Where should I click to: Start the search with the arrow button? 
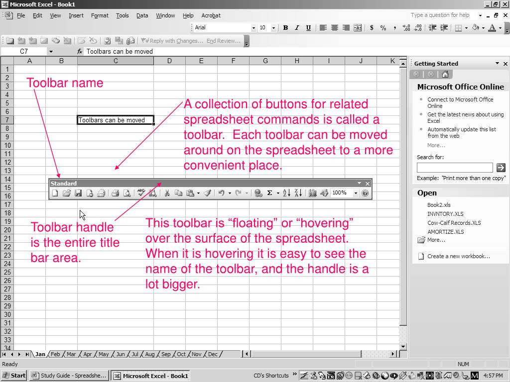[501, 168]
